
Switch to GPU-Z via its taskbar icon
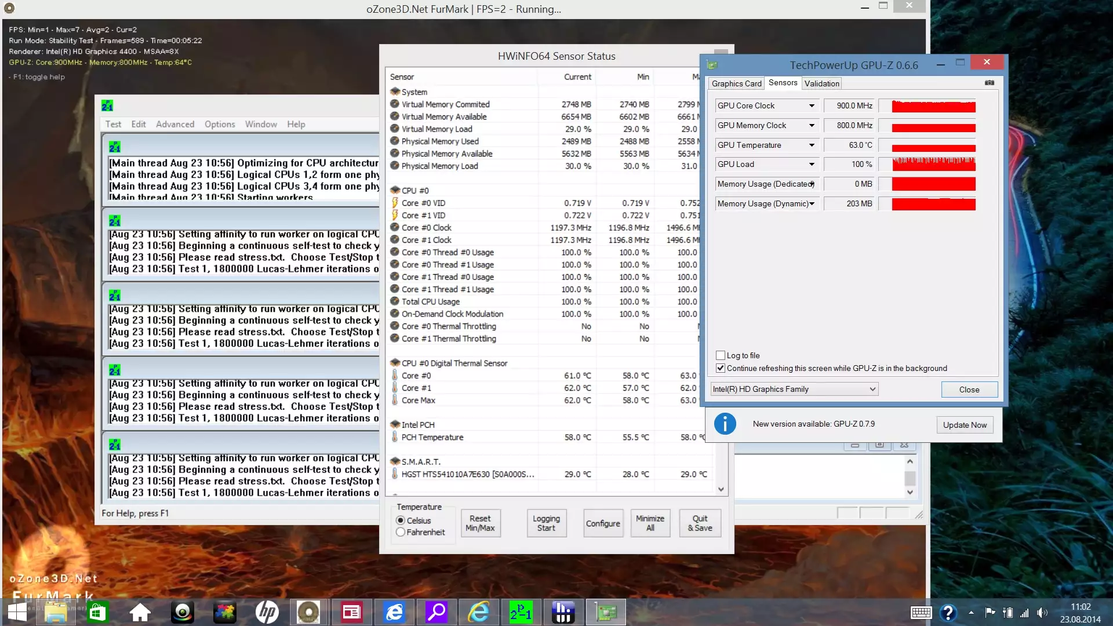tap(606, 612)
